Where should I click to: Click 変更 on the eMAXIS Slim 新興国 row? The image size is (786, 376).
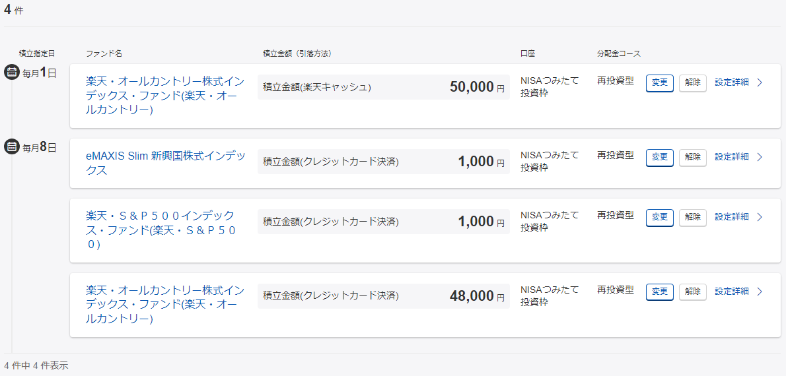pyautogui.click(x=659, y=157)
